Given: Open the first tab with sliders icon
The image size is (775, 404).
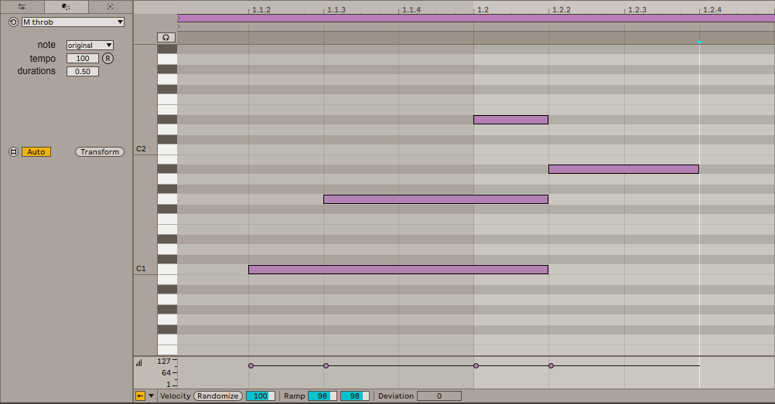Looking at the screenshot, I should pyautogui.click(x=22, y=6).
